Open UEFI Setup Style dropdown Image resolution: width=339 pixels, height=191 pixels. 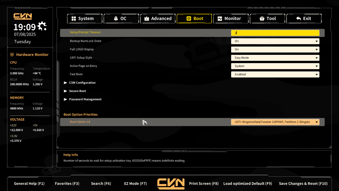[275, 58]
